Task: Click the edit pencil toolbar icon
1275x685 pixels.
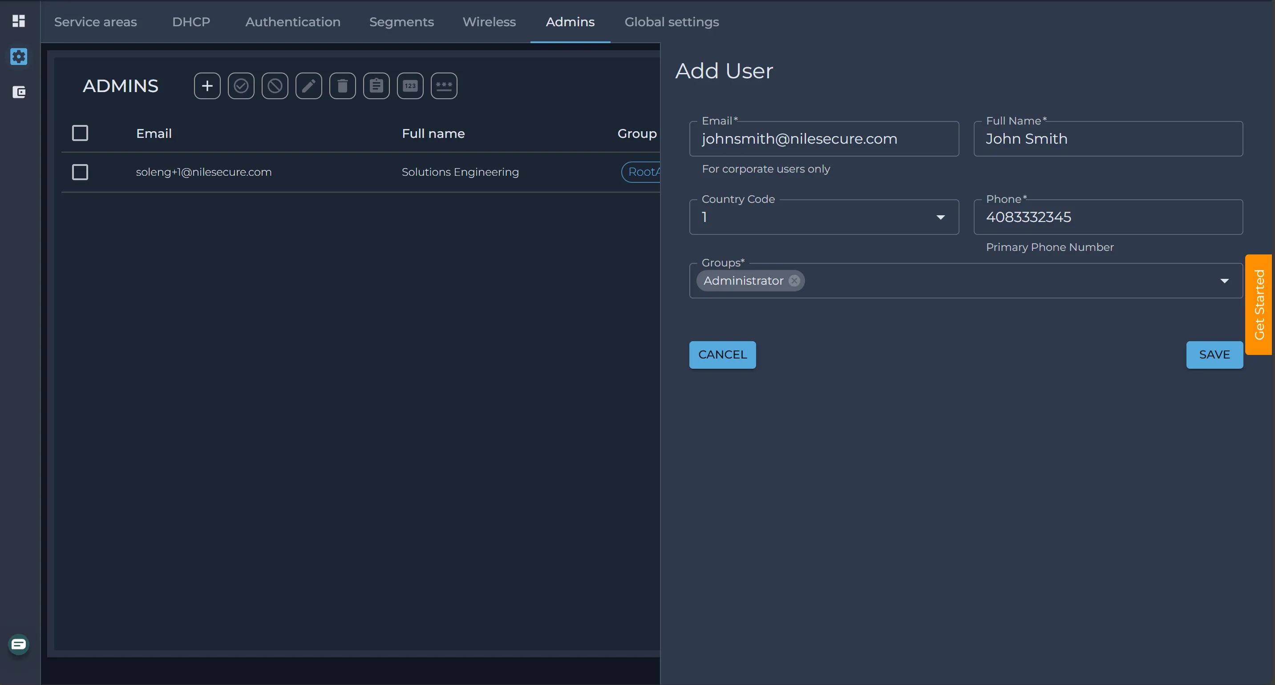Action: point(309,86)
